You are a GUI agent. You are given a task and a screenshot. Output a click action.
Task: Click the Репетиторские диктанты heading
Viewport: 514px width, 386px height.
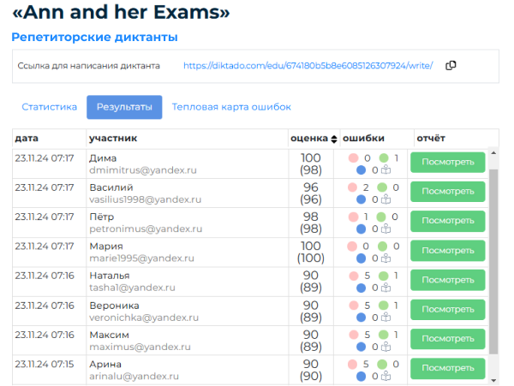pos(94,38)
